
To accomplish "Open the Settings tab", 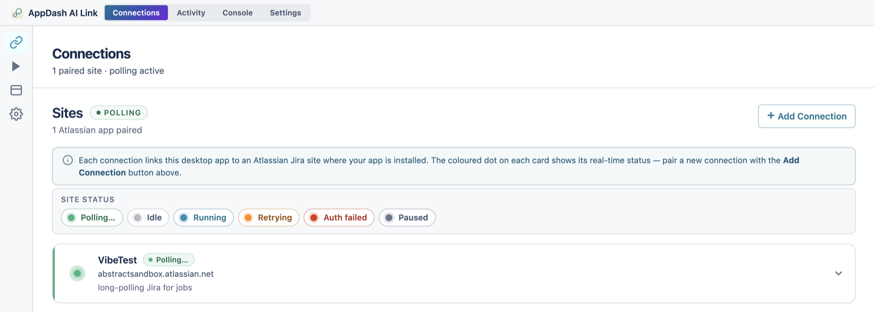I will [285, 13].
